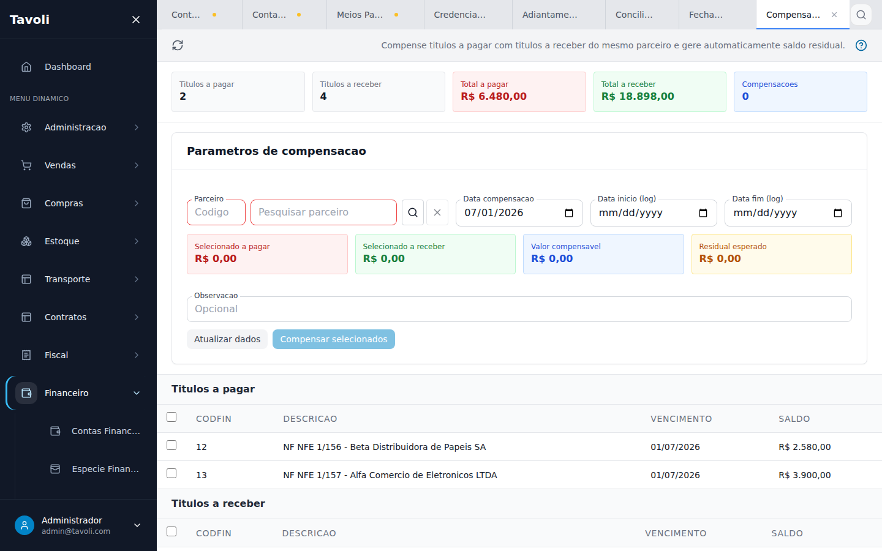Check the row for CODFIN 13
This screenshot has width=882, height=551.
point(171,473)
